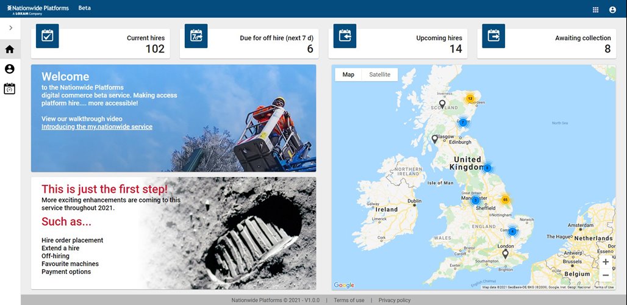Open map Terms of Use link
627x305 pixels.
pos(604,287)
